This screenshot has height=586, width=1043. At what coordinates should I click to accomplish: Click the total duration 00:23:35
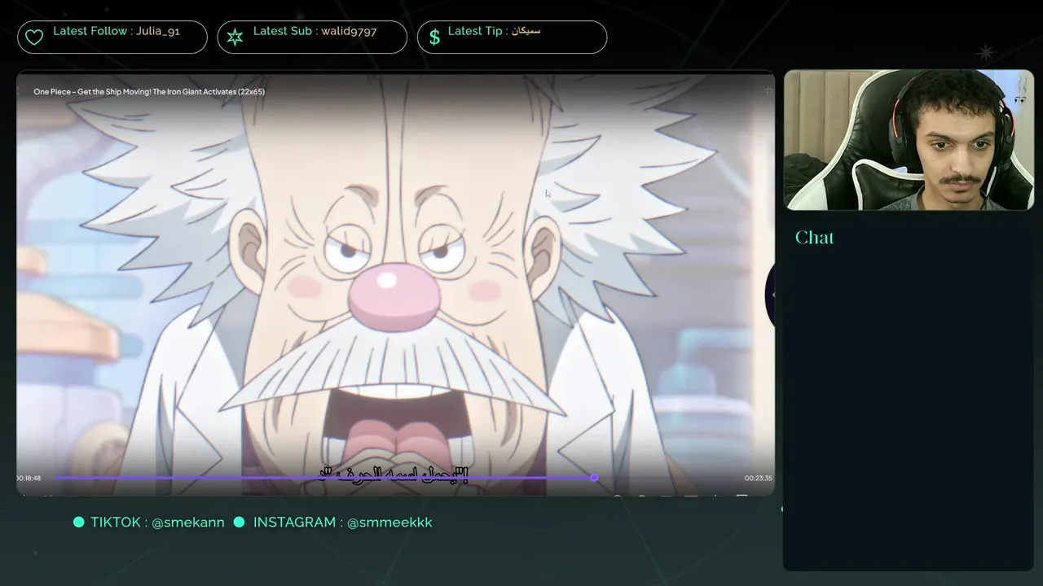click(x=758, y=479)
